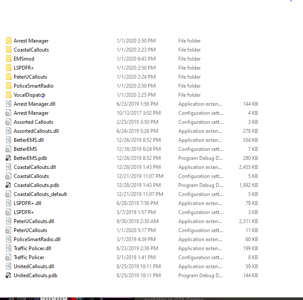Select the LSPDFR+ configuration file name
The height and width of the screenshot is (300, 303).
[x=24, y=212]
